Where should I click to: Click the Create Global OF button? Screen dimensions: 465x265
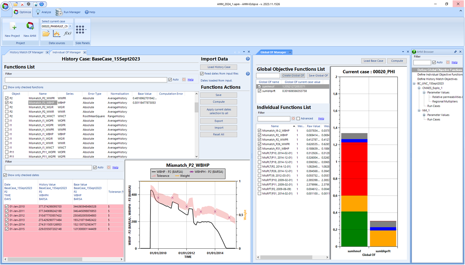[x=293, y=75]
